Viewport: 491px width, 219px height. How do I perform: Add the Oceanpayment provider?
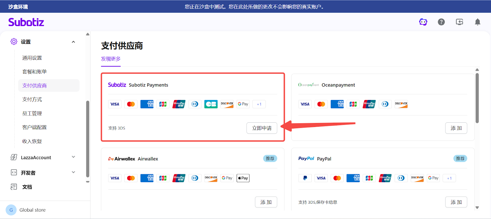(456, 128)
